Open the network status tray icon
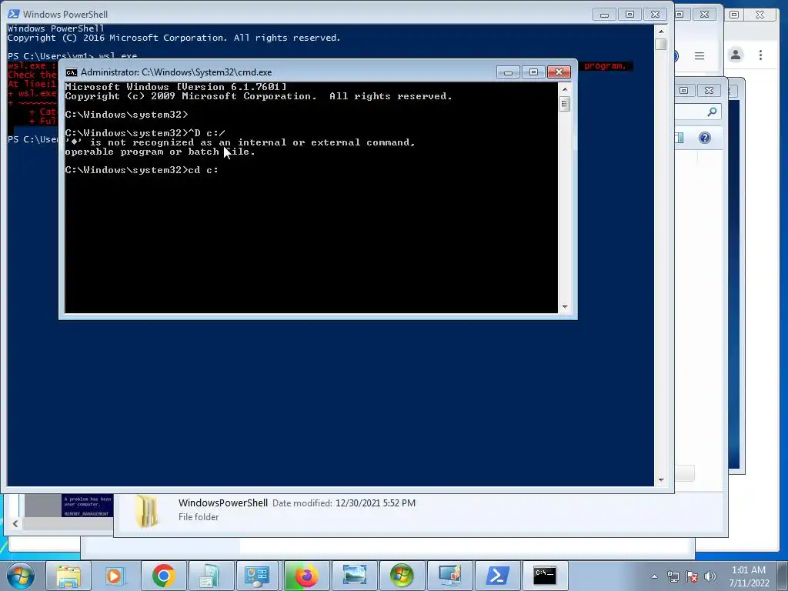This screenshot has width=788, height=591. (673, 576)
